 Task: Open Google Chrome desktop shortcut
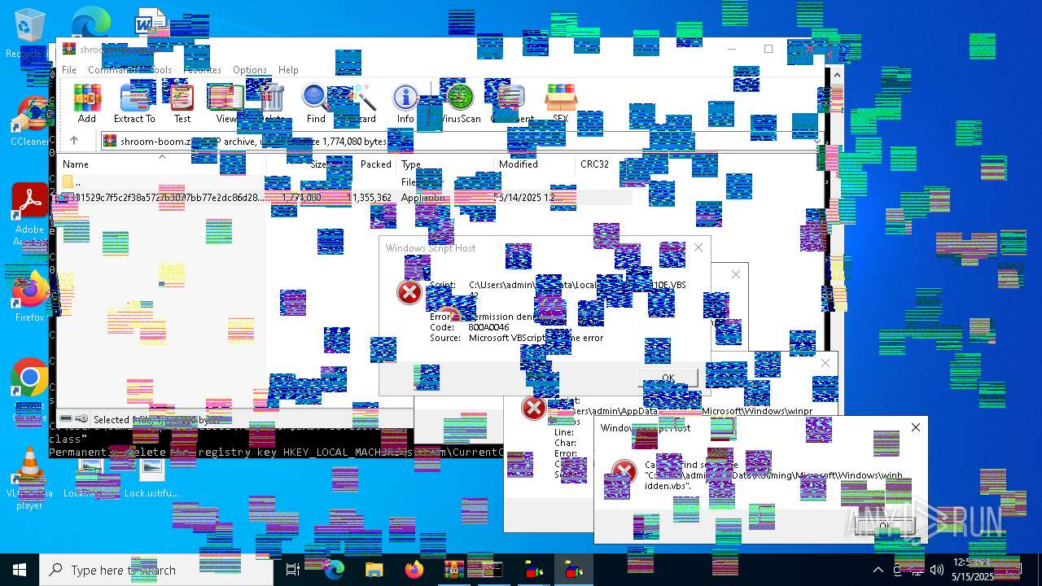pyautogui.click(x=30, y=391)
